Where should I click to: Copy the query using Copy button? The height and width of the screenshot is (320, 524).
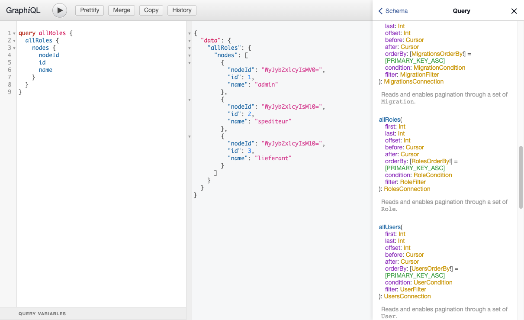pyautogui.click(x=151, y=10)
